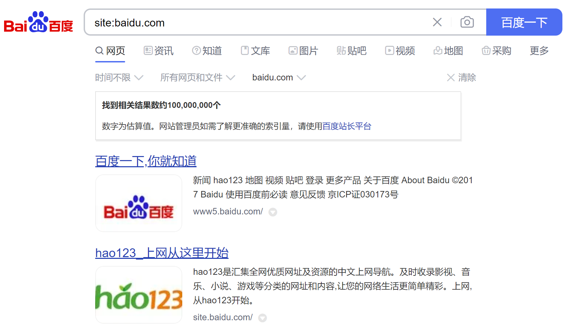Click the 新闻 hao123 地图 snippet text

click(333, 187)
